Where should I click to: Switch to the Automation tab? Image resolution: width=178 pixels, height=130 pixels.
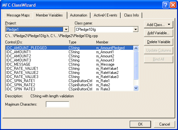[79, 15]
